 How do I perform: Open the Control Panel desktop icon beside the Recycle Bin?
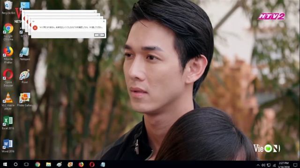25,5
